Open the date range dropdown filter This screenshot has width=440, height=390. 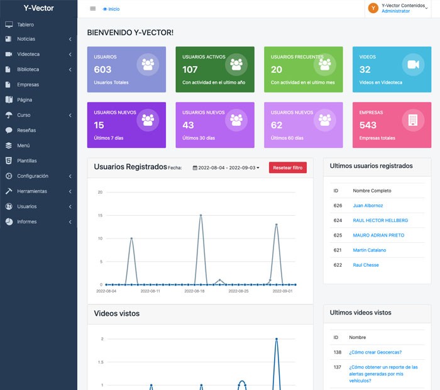point(226,168)
